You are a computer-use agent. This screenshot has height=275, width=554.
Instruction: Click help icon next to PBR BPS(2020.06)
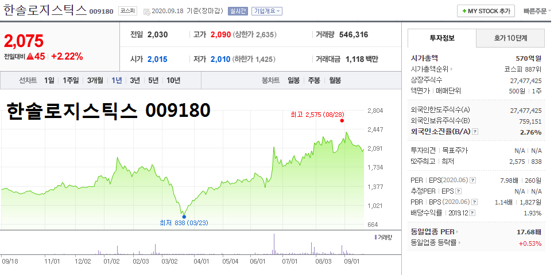click(475, 202)
